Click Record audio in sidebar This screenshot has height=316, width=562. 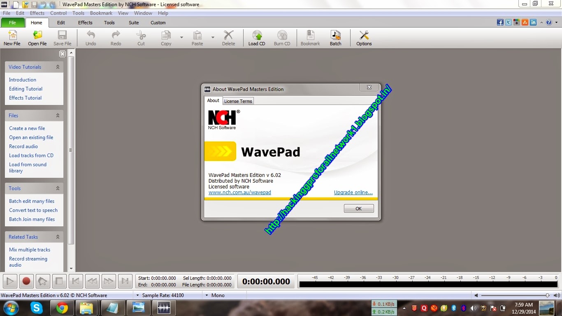point(23,146)
